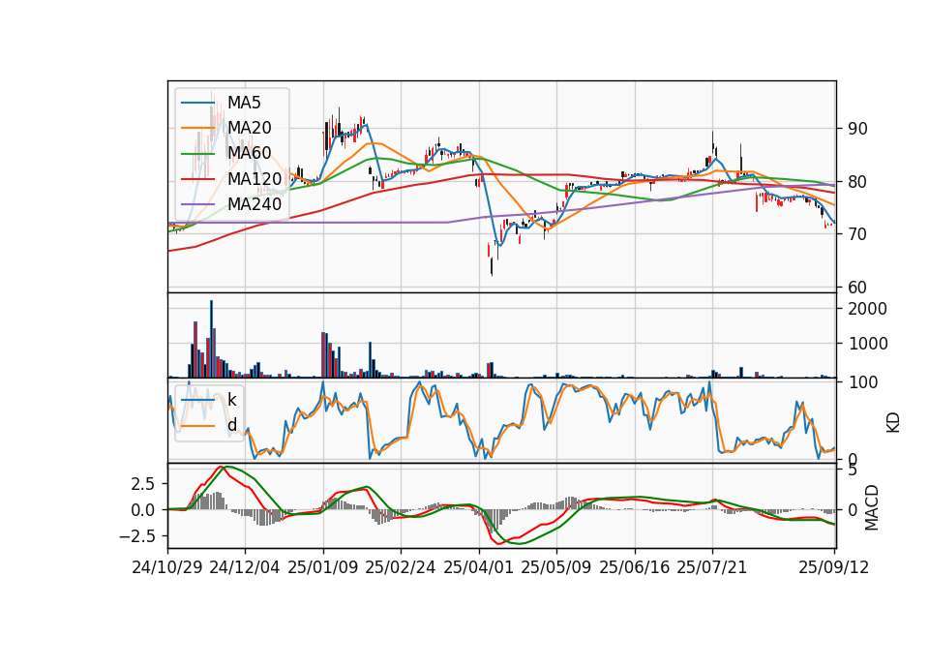Click the KD axis label
The width and height of the screenshot is (929, 668).
pyautogui.click(x=893, y=423)
